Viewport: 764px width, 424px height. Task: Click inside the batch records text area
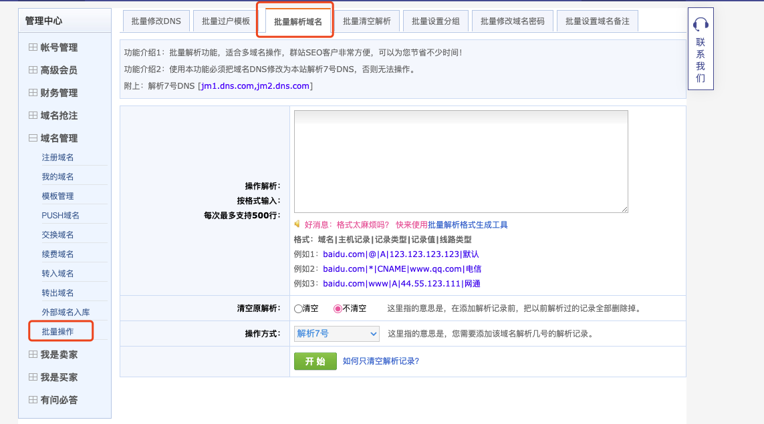(x=461, y=161)
